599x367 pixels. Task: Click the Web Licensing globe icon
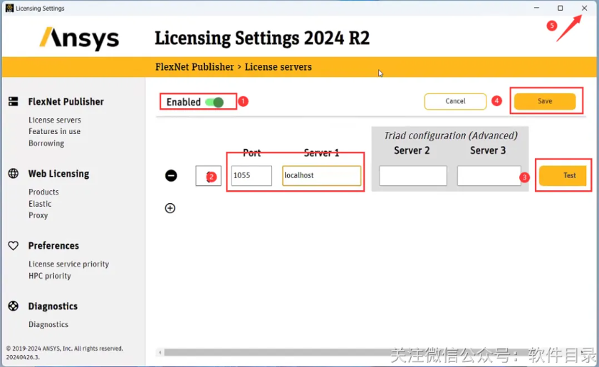[x=13, y=174]
